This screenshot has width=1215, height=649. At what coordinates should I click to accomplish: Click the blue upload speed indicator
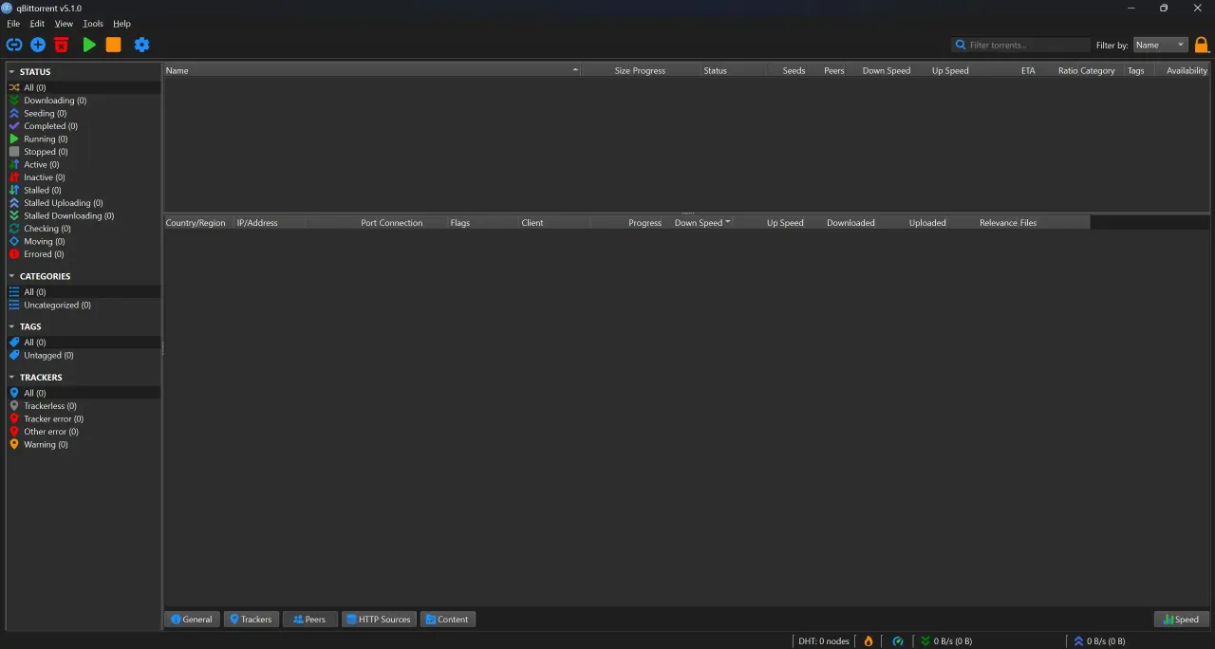(x=1099, y=641)
